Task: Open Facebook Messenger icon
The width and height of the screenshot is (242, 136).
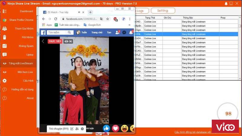Action: click(124, 32)
